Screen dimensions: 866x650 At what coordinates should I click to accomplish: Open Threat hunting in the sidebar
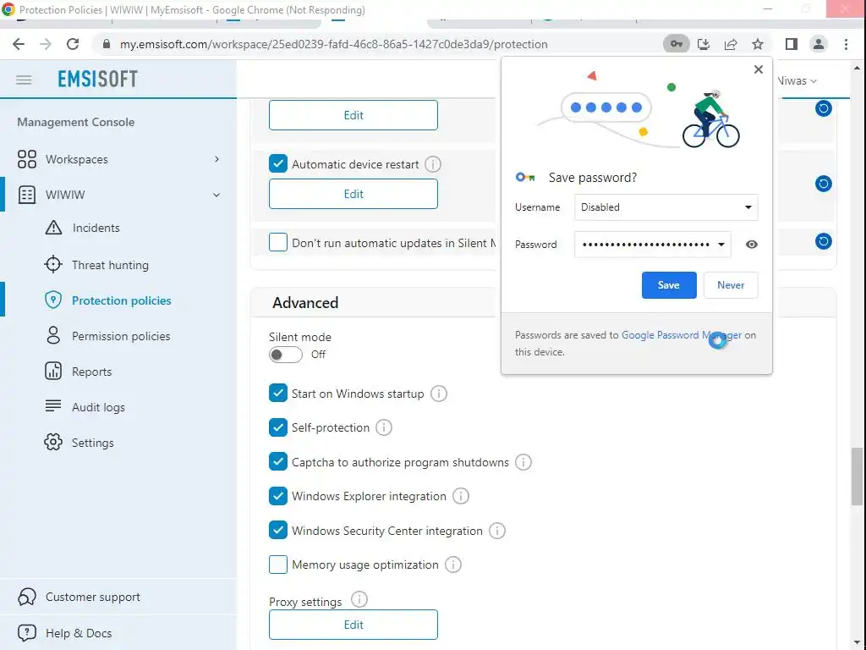(x=110, y=265)
